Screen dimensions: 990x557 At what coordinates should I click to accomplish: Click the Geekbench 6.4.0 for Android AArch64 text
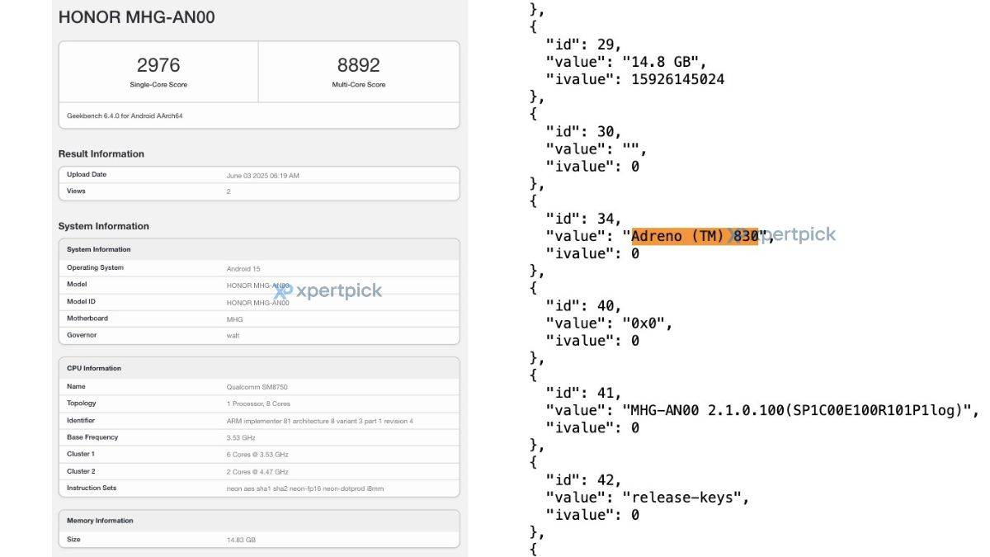pyautogui.click(x=125, y=116)
